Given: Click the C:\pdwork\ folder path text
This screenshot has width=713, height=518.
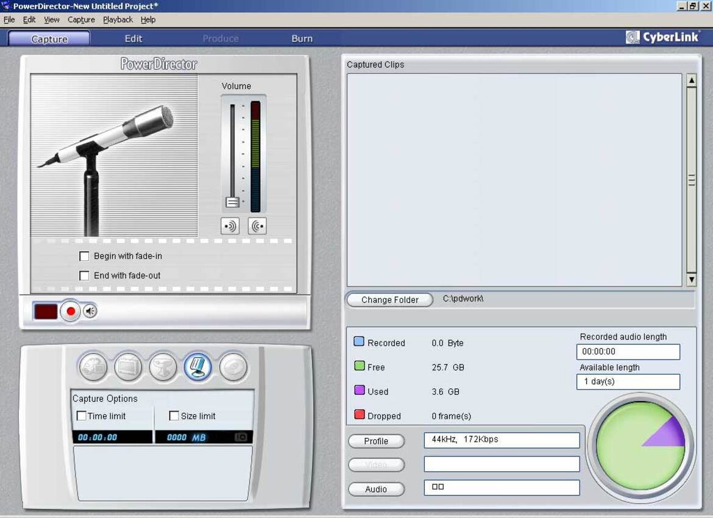Looking at the screenshot, I should 463,299.
